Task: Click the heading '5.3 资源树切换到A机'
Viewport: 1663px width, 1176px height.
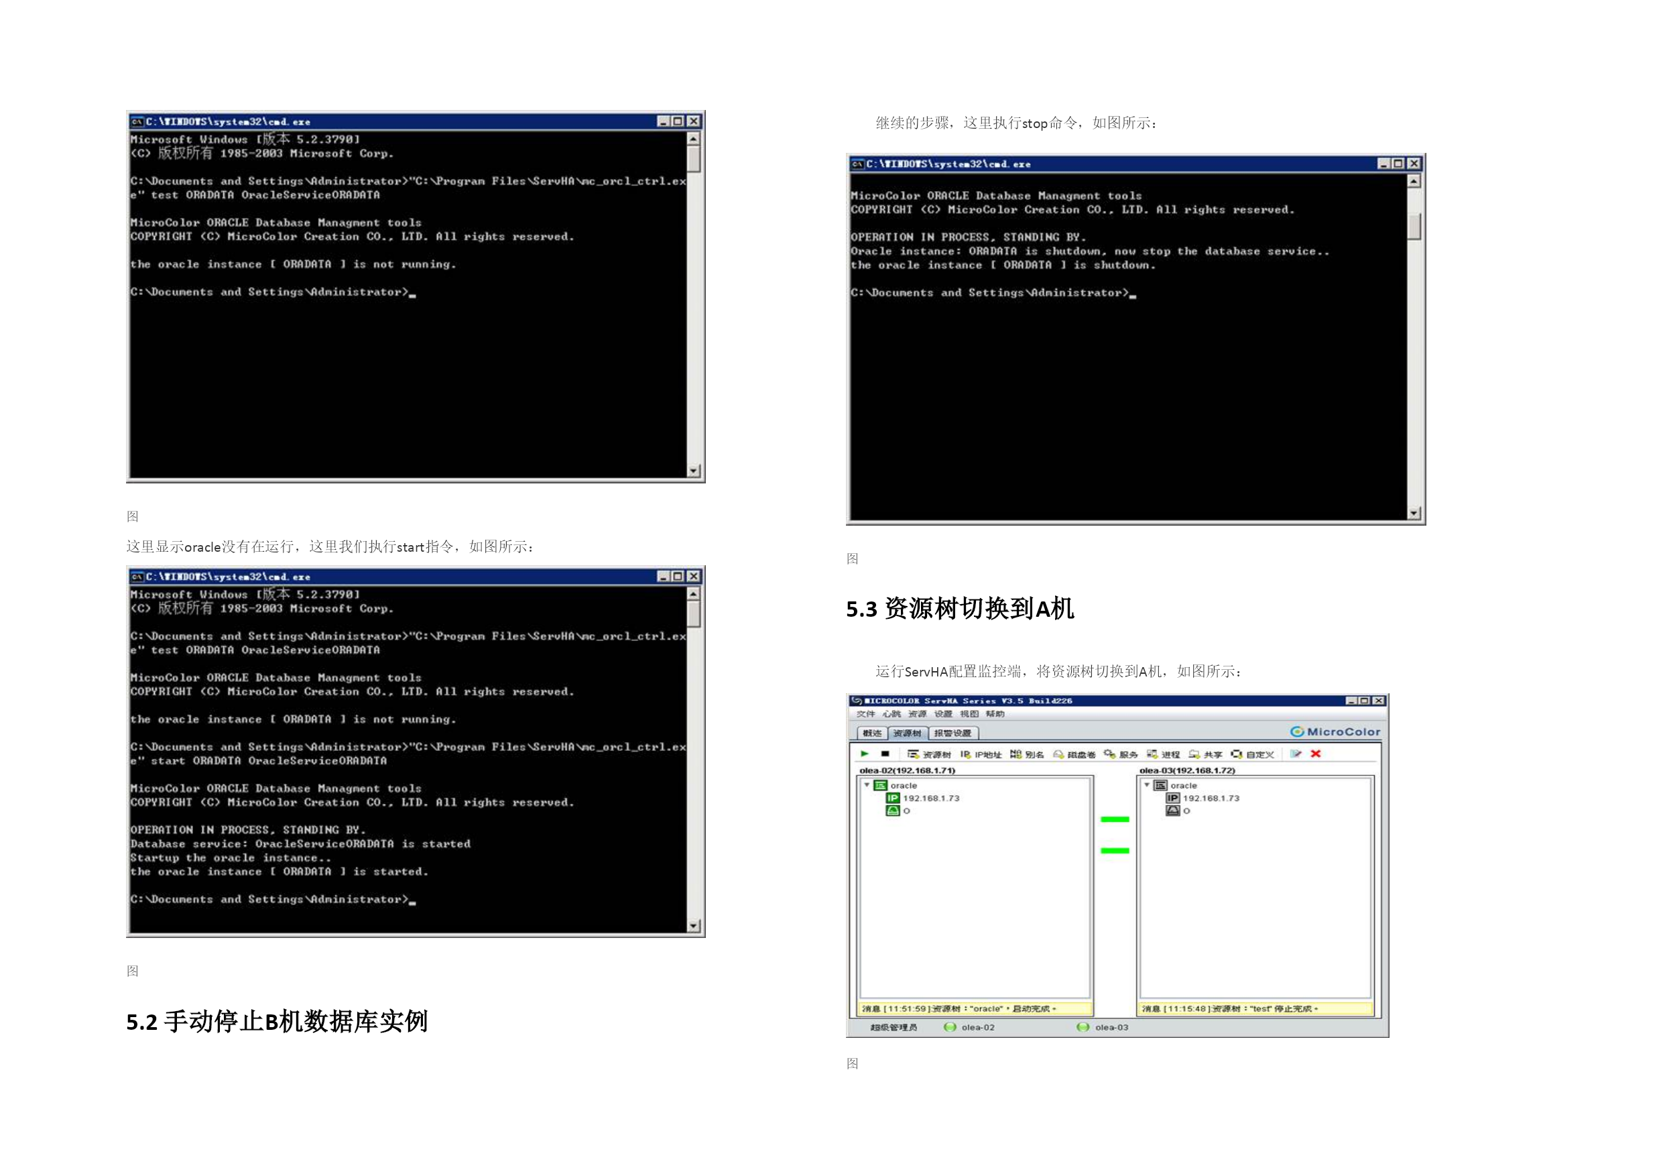Action: pos(961,608)
